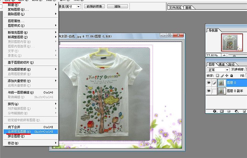Switch to the 路径 tab
This screenshot has width=247, height=158.
point(232,64)
